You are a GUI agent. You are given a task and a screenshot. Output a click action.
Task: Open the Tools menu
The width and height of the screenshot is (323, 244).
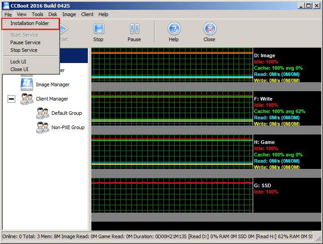[x=38, y=14]
